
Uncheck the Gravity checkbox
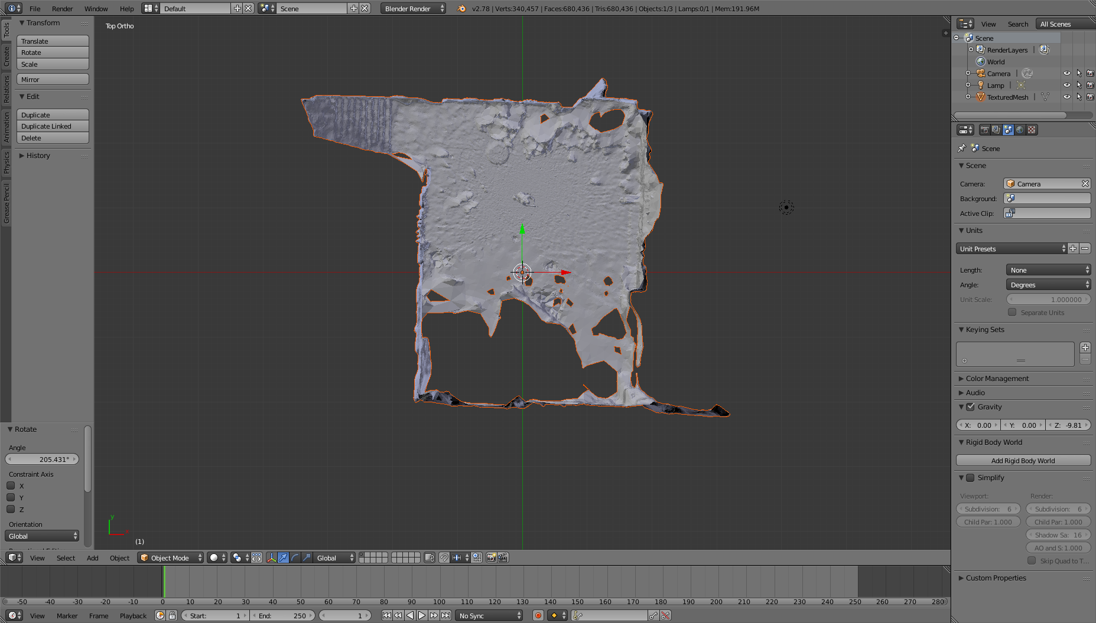[x=970, y=406]
